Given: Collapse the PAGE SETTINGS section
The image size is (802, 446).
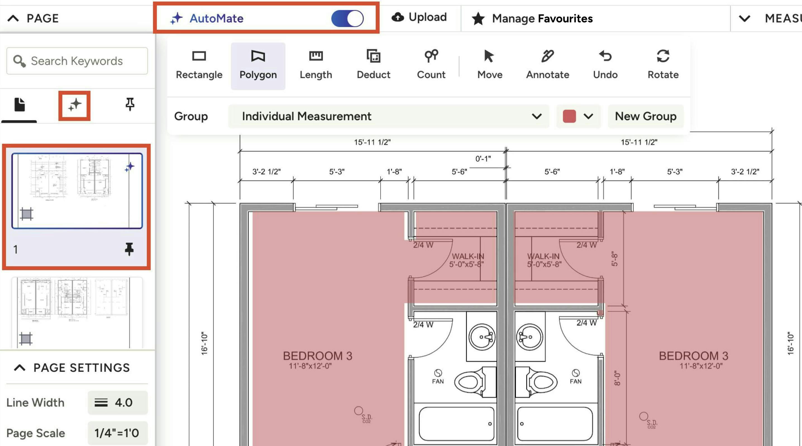Looking at the screenshot, I should click(20, 368).
